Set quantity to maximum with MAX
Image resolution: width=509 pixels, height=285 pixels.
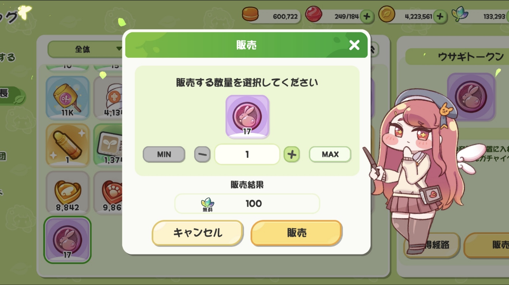click(330, 154)
